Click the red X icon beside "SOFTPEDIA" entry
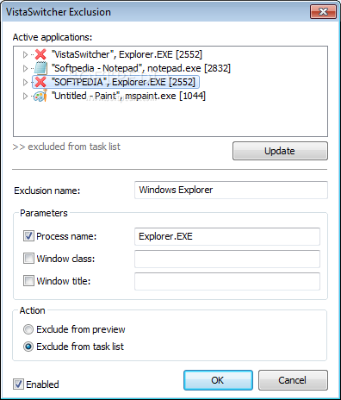The width and height of the screenshot is (341, 400). coord(40,82)
